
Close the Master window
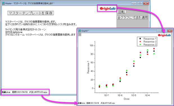[x=146, y=3]
